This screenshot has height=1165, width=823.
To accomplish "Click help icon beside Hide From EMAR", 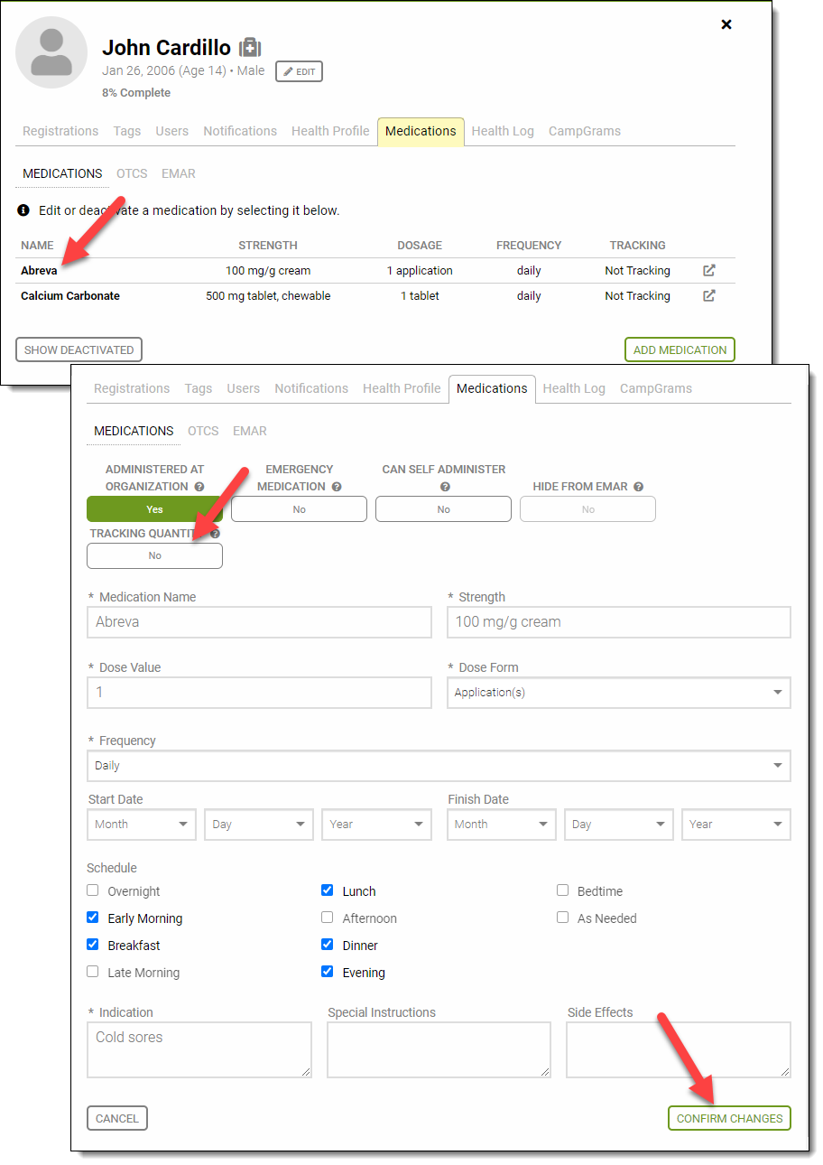I will coord(638,487).
